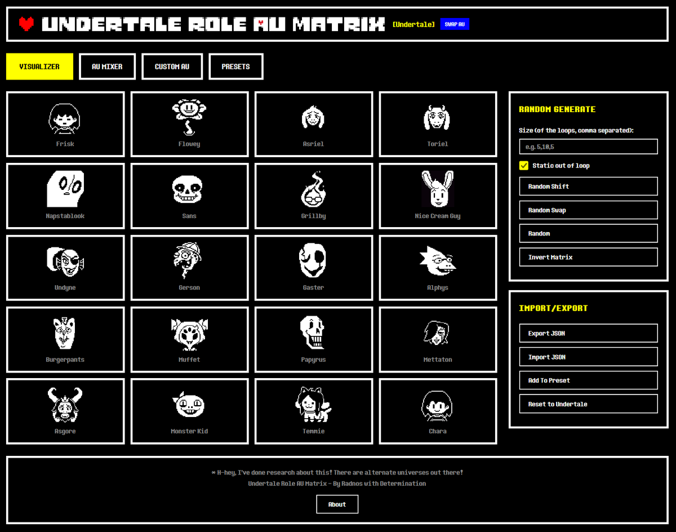Select the Chara character icon
The image size is (676, 532).
[x=438, y=405]
